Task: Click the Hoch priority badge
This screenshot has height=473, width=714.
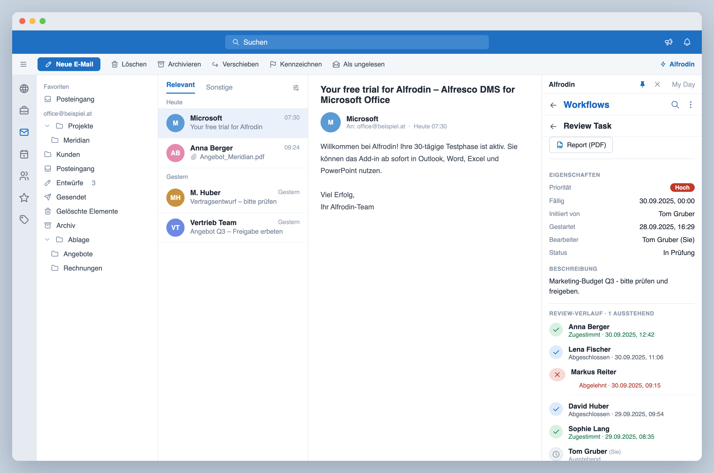Action: (x=682, y=188)
